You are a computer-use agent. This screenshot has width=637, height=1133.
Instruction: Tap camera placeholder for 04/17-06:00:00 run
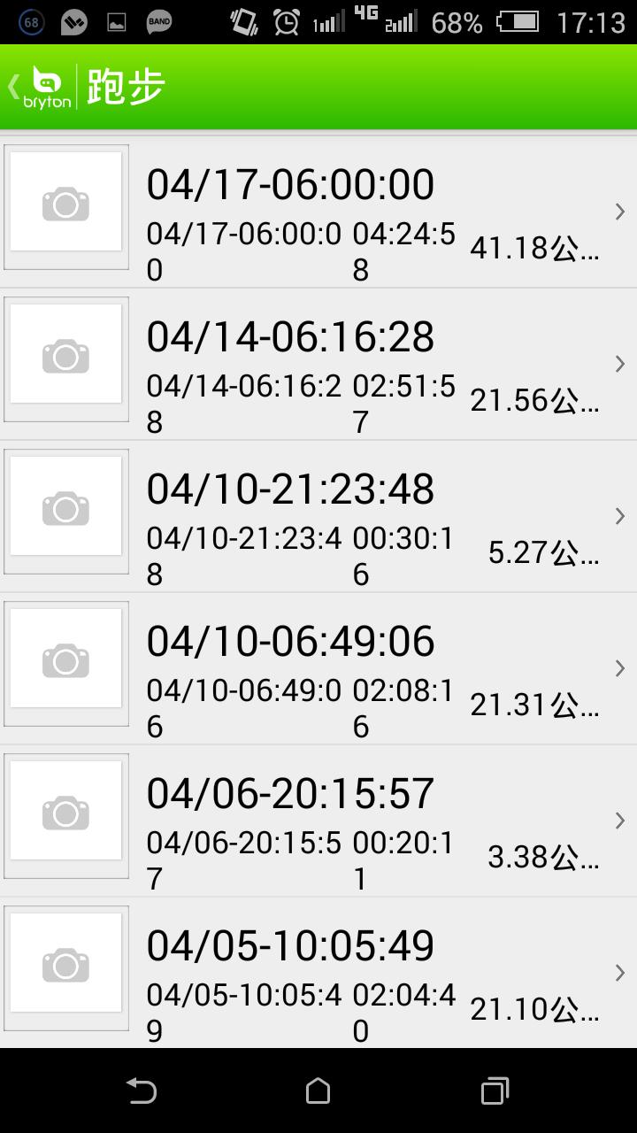(x=66, y=206)
